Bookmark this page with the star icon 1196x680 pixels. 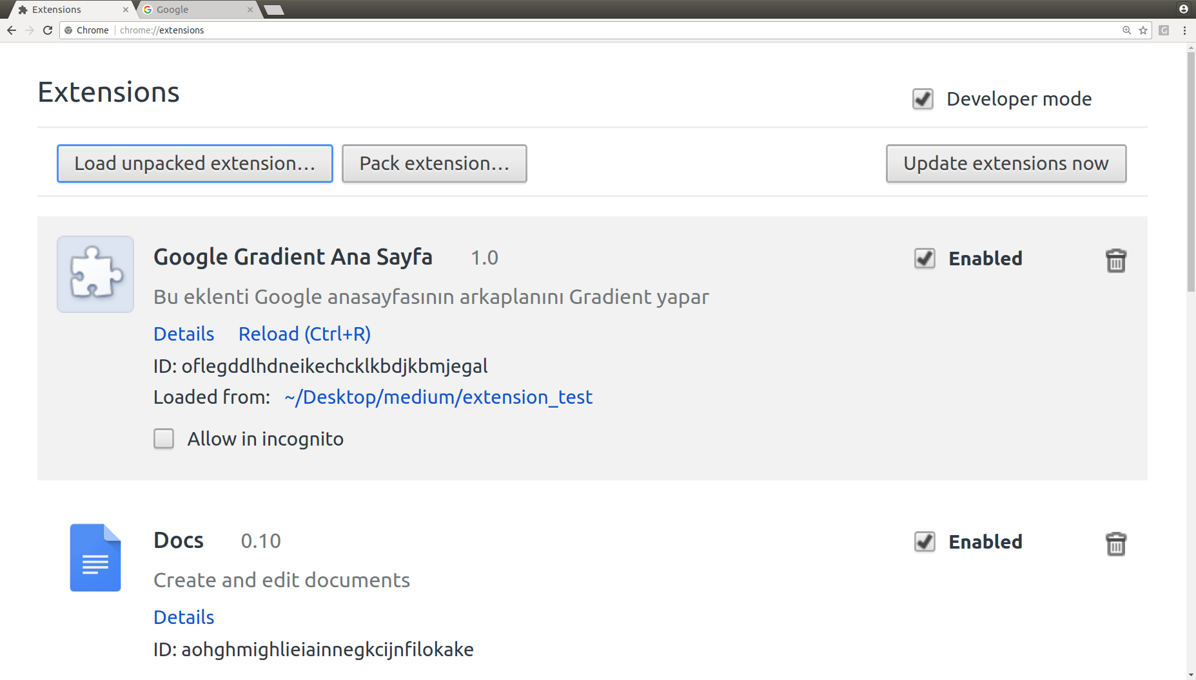coord(1143,30)
